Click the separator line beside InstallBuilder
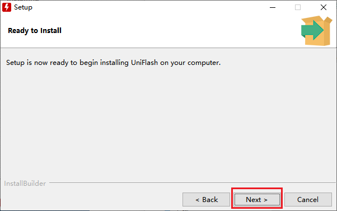 192,183
